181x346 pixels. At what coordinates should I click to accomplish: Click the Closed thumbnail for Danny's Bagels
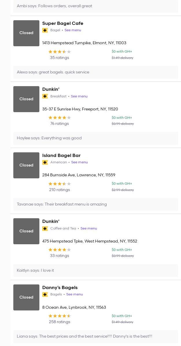click(x=26, y=297)
